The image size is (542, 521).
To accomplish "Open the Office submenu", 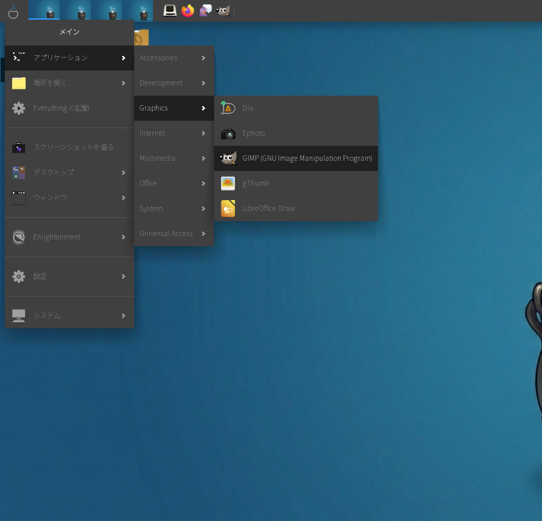I will click(x=174, y=183).
